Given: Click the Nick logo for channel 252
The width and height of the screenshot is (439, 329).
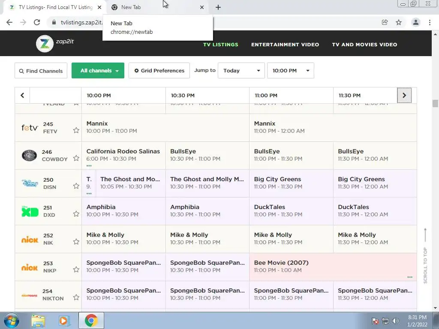Looking at the screenshot, I should click(x=30, y=239).
